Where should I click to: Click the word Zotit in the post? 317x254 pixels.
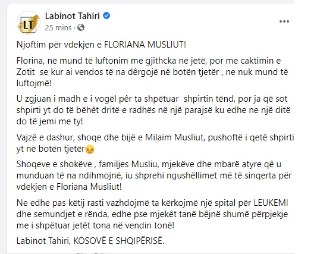[x=26, y=72]
